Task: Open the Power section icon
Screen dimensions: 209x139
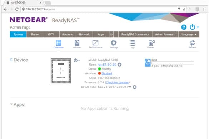Action: (x=151, y=43)
